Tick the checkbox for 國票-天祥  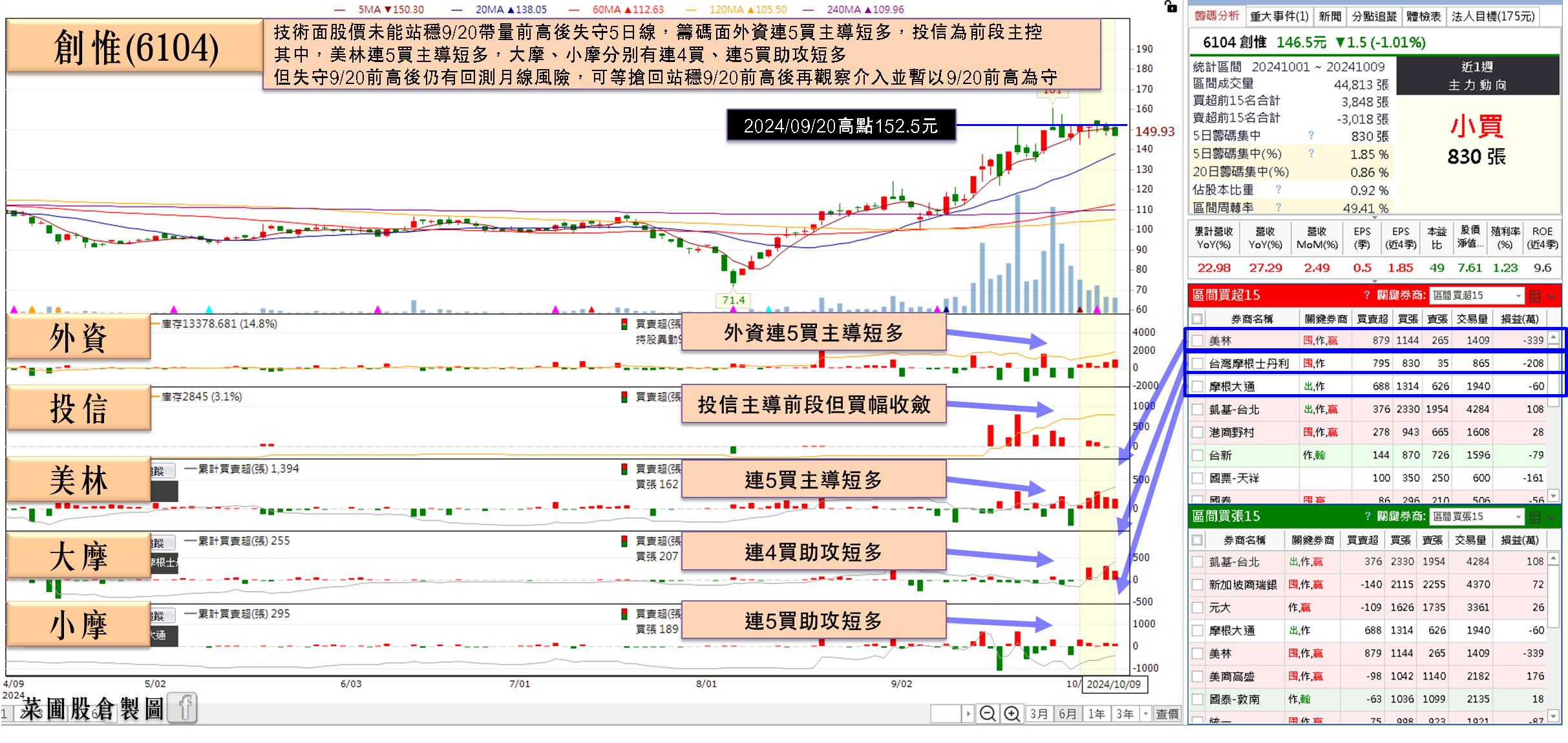[x=1198, y=478]
